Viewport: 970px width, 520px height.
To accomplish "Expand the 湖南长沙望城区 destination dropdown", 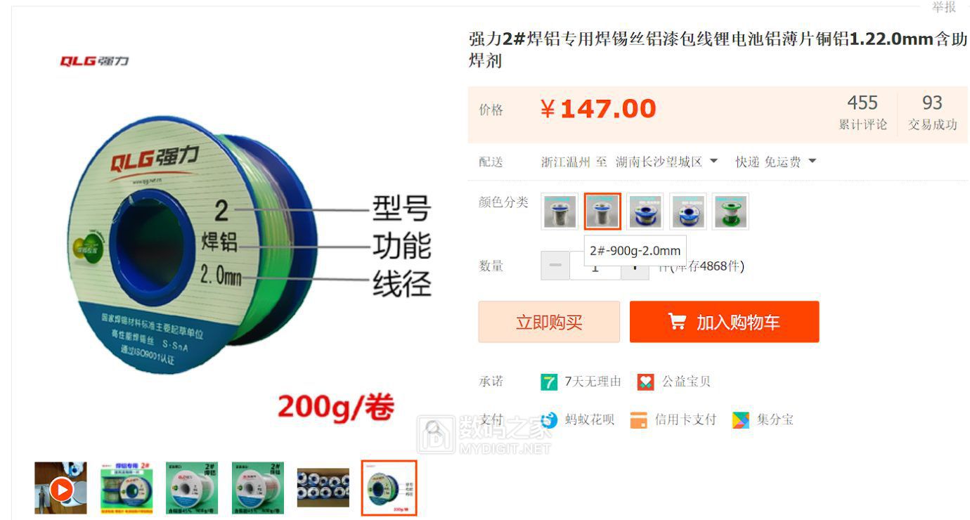I will pyautogui.click(x=713, y=162).
